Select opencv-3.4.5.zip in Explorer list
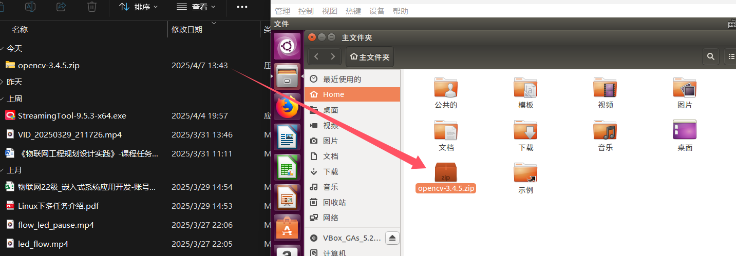 tap(135, 65)
